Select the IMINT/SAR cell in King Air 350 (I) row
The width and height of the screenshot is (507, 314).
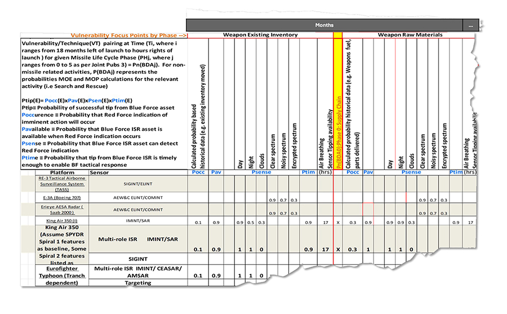tap(137, 222)
